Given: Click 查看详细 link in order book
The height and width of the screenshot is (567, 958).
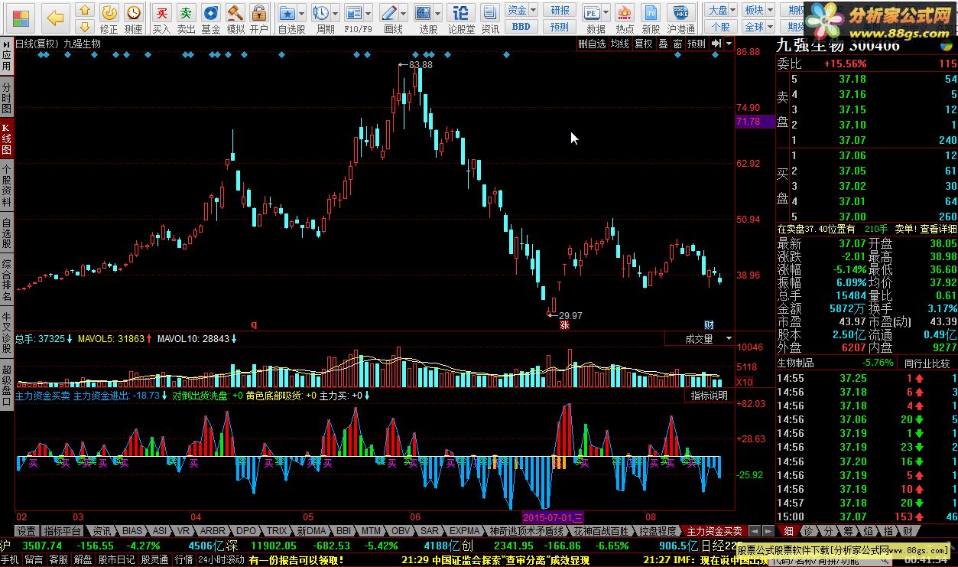Looking at the screenshot, I should 937,229.
